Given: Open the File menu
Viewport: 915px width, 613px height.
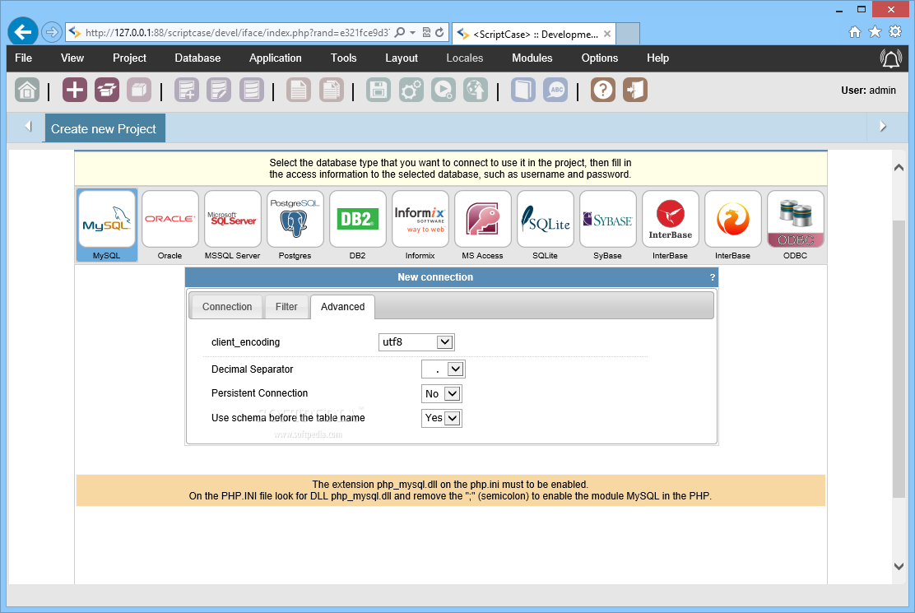Looking at the screenshot, I should click(23, 58).
